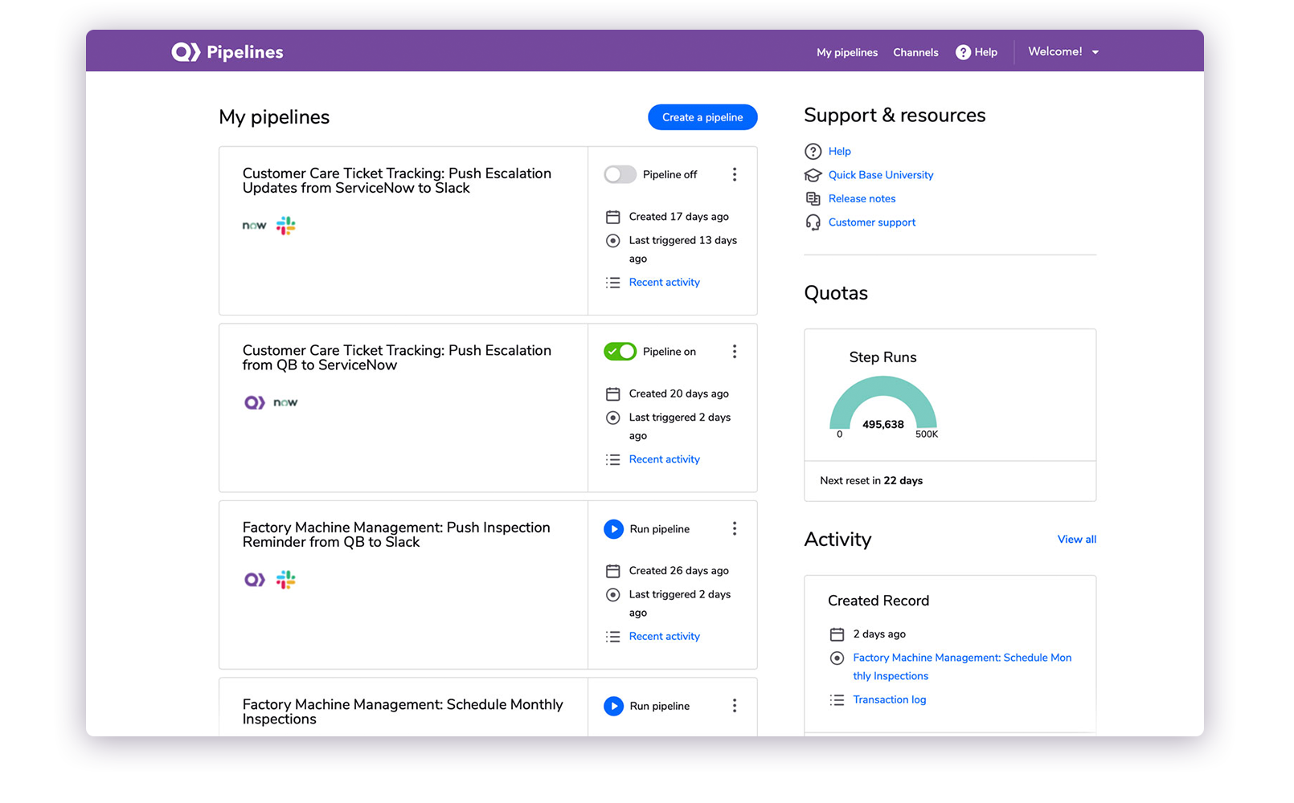Viewport: 1294px width, 803px height.
Task: Click Quickbase icon on Push Inspection Reminder pipeline
Action: pyautogui.click(x=255, y=579)
